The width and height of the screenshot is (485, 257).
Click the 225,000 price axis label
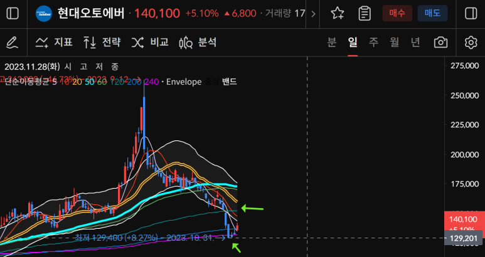pyautogui.click(x=464, y=125)
